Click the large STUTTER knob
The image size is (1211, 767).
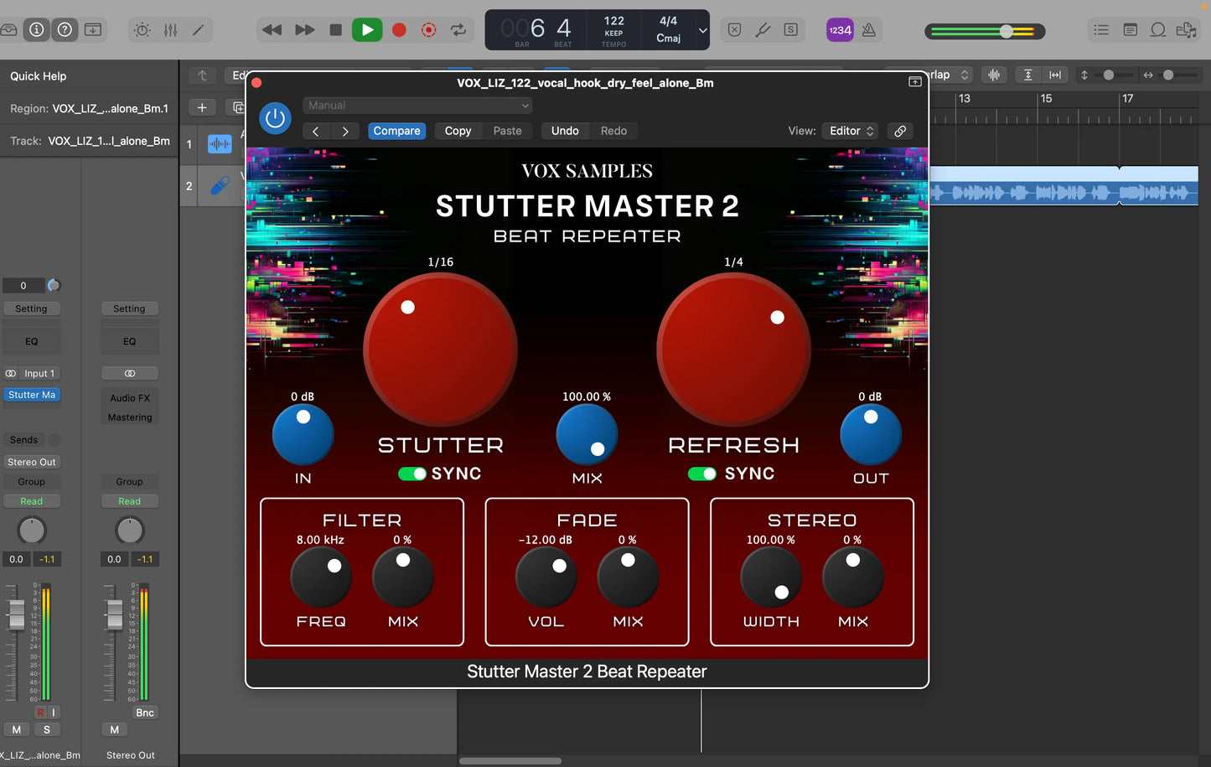[x=440, y=350]
